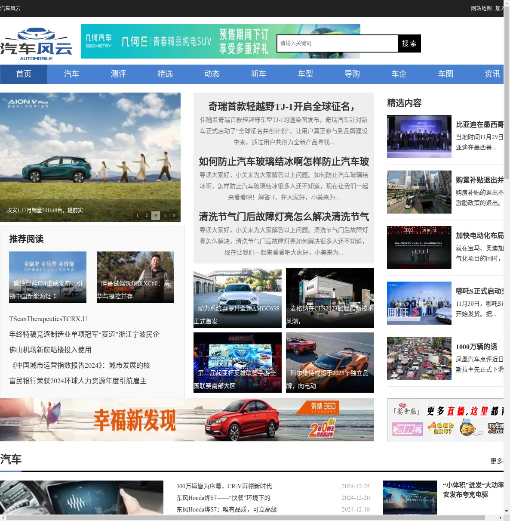Click the 幸福新发现 荣威360 banner ad
Image resolution: width=510 pixels, height=521 pixels.
(187, 420)
